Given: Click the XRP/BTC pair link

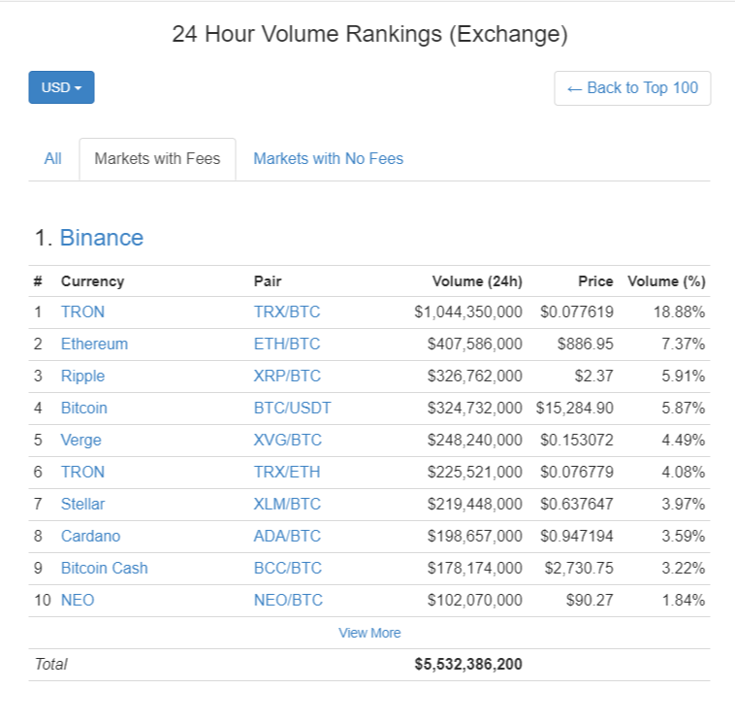Looking at the screenshot, I should click(287, 376).
